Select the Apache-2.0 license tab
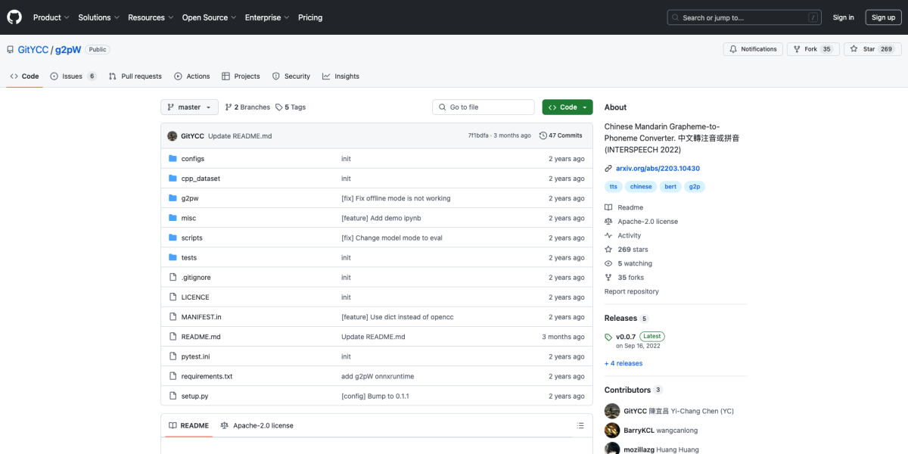The width and height of the screenshot is (908, 454). tap(257, 425)
